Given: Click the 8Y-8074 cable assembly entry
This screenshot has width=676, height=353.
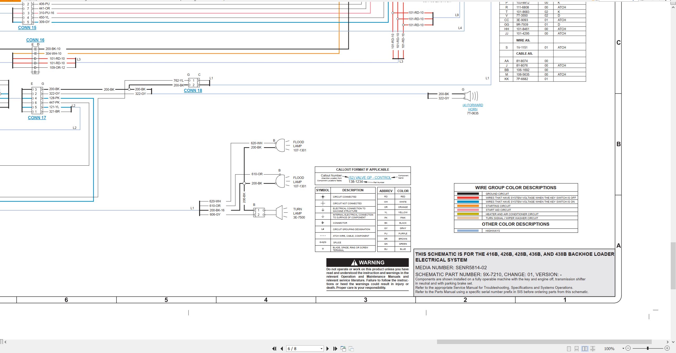Looking at the screenshot, I should point(522,61).
